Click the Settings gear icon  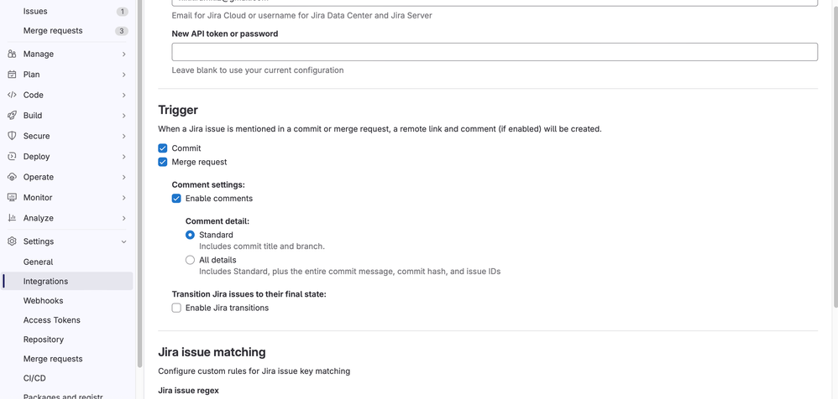pyautogui.click(x=12, y=241)
